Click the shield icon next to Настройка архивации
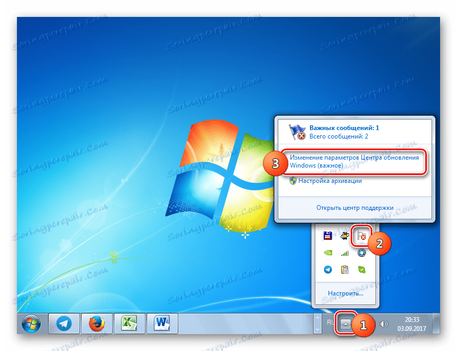This screenshot has height=351, width=457. tap(293, 181)
